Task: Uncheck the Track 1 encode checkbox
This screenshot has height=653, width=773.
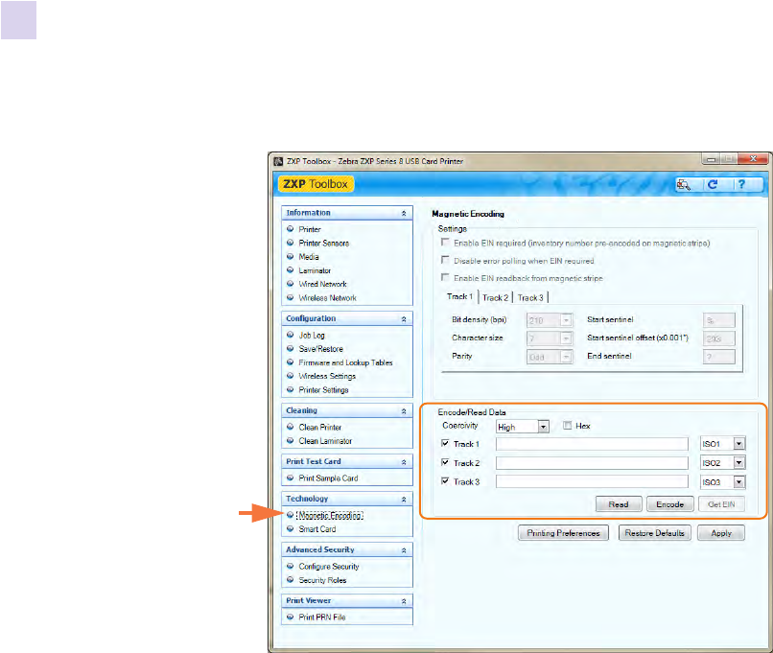Action: point(445,443)
